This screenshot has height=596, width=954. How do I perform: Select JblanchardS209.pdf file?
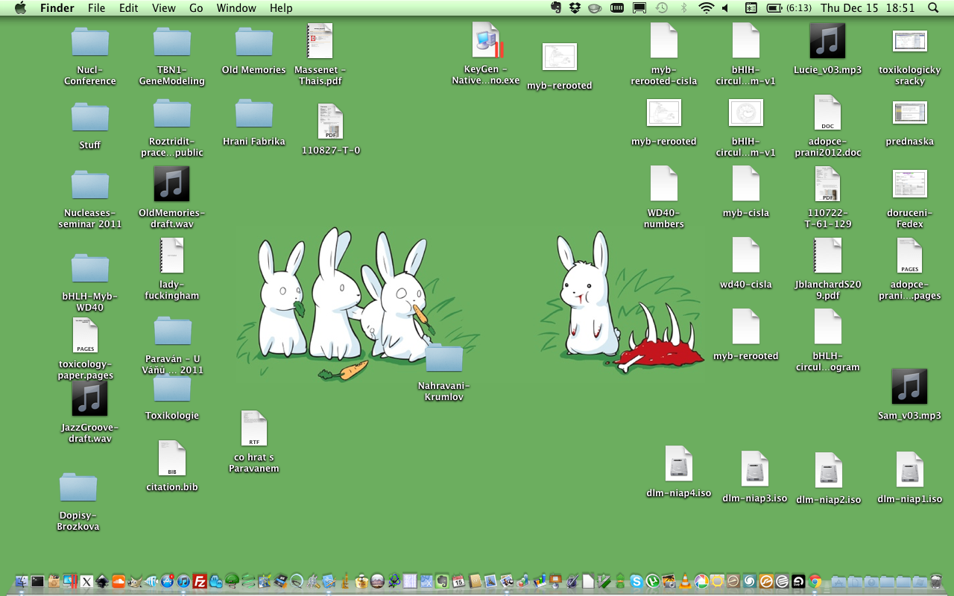[x=828, y=256]
